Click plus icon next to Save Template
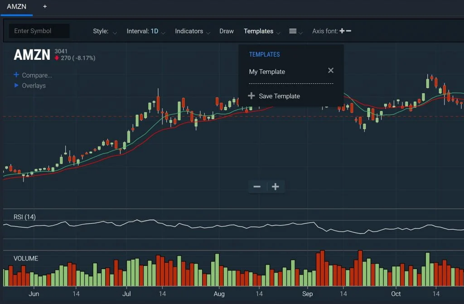The height and width of the screenshot is (304, 464). pyautogui.click(x=251, y=96)
